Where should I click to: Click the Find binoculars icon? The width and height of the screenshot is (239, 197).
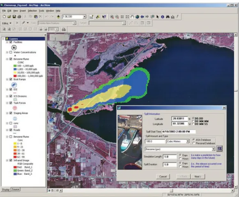click(x=168, y=17)
